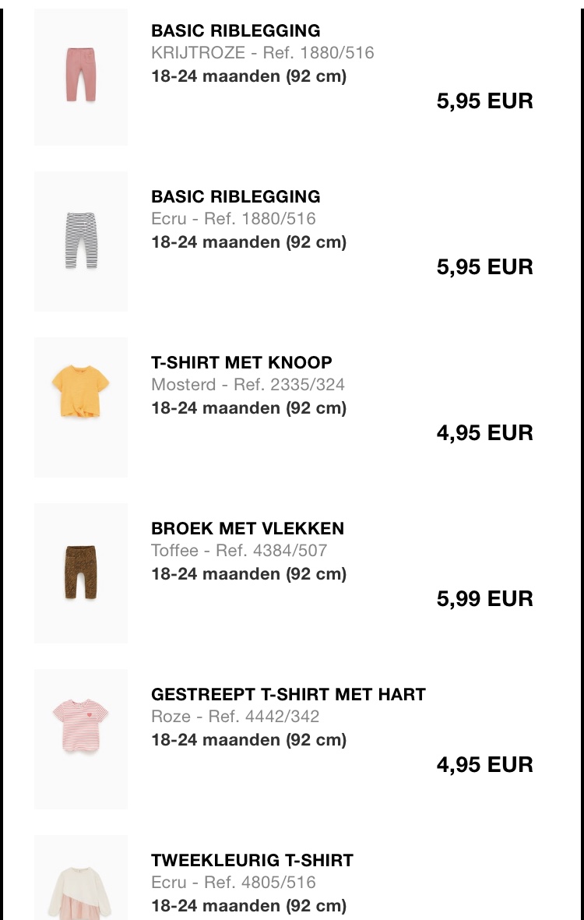Open GESTREEPT T-SHIRT MET HART title
This screenshot has height=920, width=584.
[288, 695]
